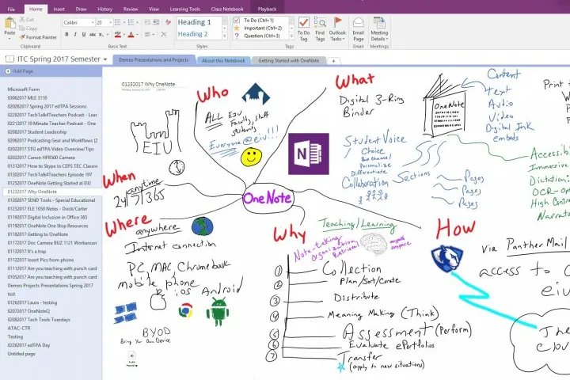The width and height of the screenshot is (570, 380).
Task: Cut the selection with the scissors icon
Action: pos(22,19)
